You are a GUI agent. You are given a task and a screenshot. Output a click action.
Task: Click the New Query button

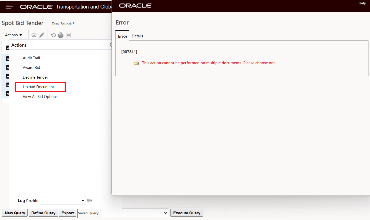15,213
